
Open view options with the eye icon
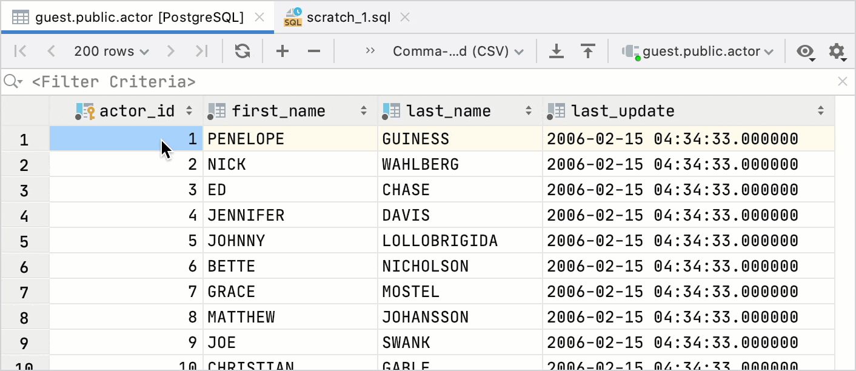pos(805,51)
